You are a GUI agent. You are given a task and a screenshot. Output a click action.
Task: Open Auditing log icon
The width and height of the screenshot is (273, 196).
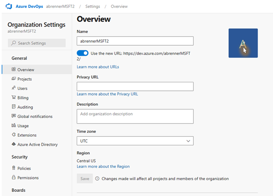point(14,107)
